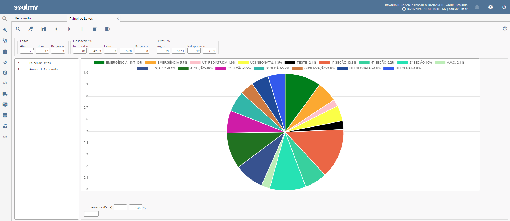Go to previous record arrow

(56, 29)
